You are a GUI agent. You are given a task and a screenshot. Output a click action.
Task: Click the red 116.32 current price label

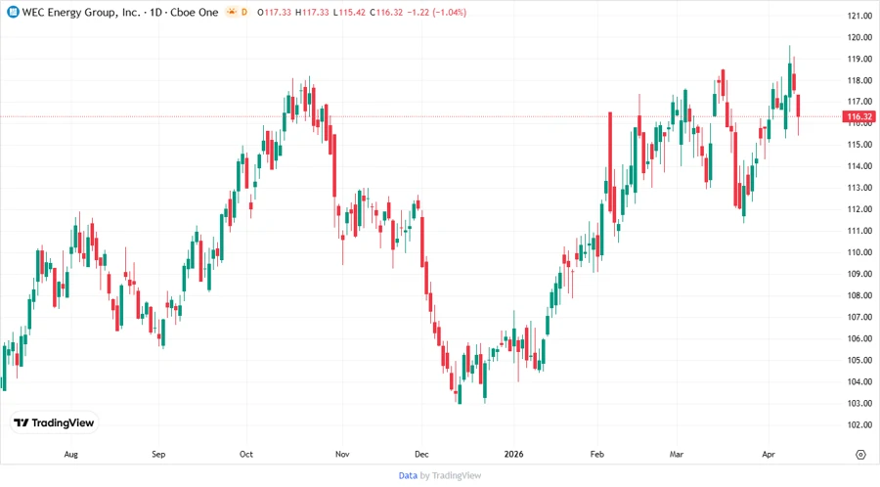pos(859,116)
